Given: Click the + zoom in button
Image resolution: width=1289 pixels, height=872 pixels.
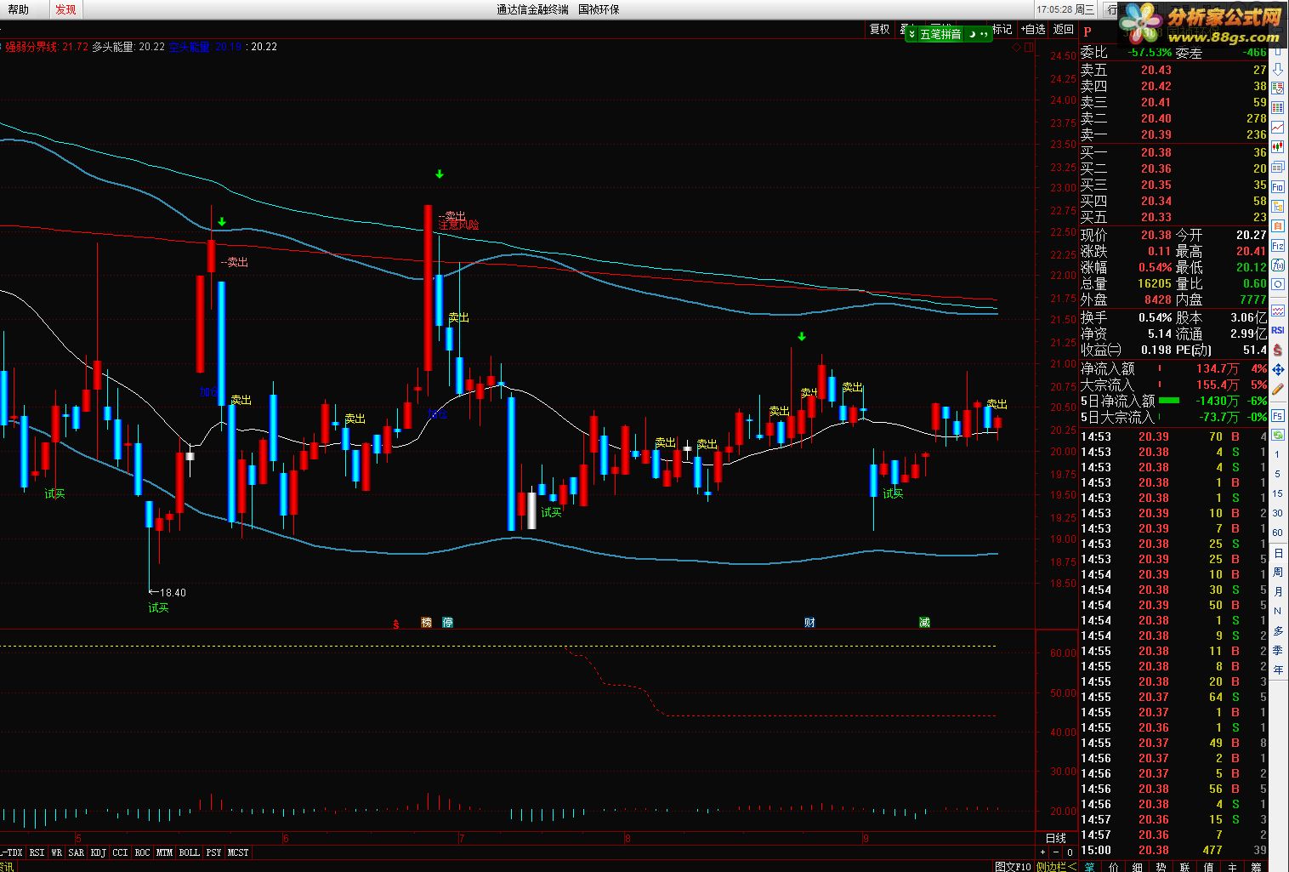Looking at the screenshot, I should coord(1042,852).
